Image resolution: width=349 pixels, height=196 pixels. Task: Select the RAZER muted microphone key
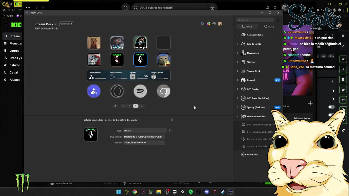coord(117,60)
